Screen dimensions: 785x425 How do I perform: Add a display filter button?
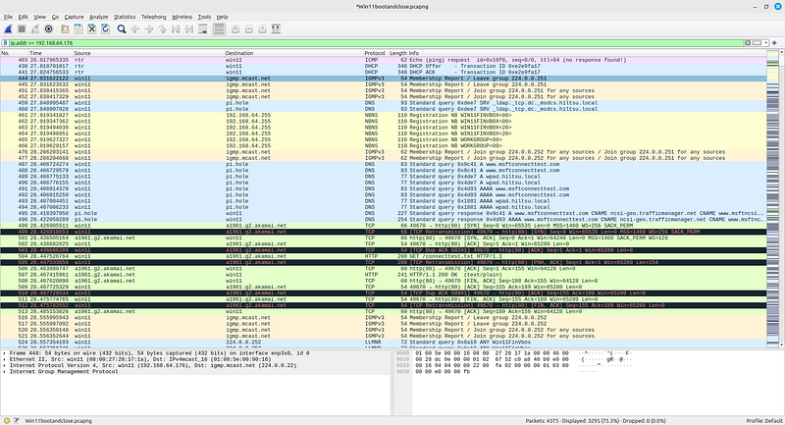(774, 43)
